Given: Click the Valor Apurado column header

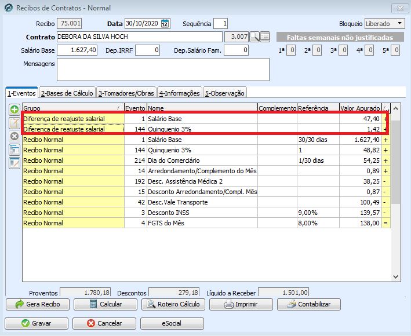Looking at the screenshot, I should point(361,108).
